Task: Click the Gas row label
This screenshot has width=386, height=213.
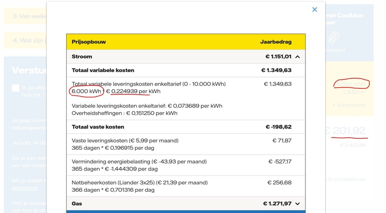Action: (77, 204)
